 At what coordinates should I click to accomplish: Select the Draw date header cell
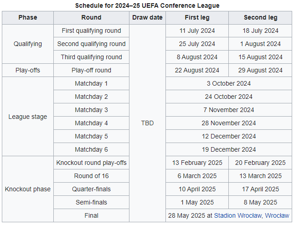(x=147, y=18)
